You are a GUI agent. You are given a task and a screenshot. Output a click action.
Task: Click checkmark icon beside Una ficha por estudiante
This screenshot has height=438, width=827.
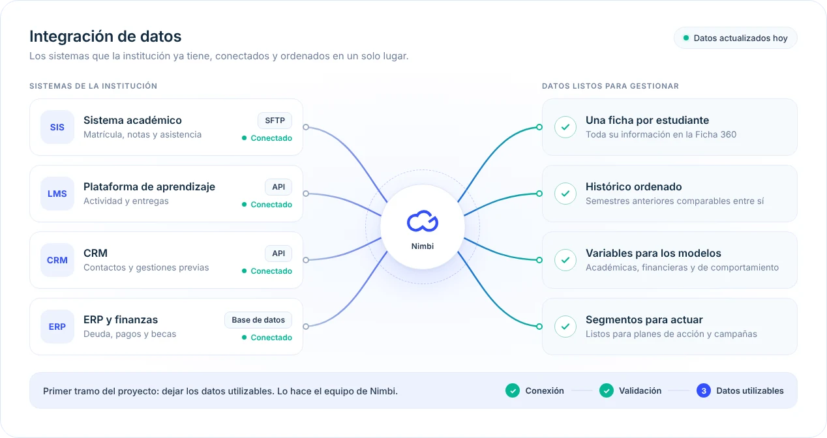coord(565,127)
